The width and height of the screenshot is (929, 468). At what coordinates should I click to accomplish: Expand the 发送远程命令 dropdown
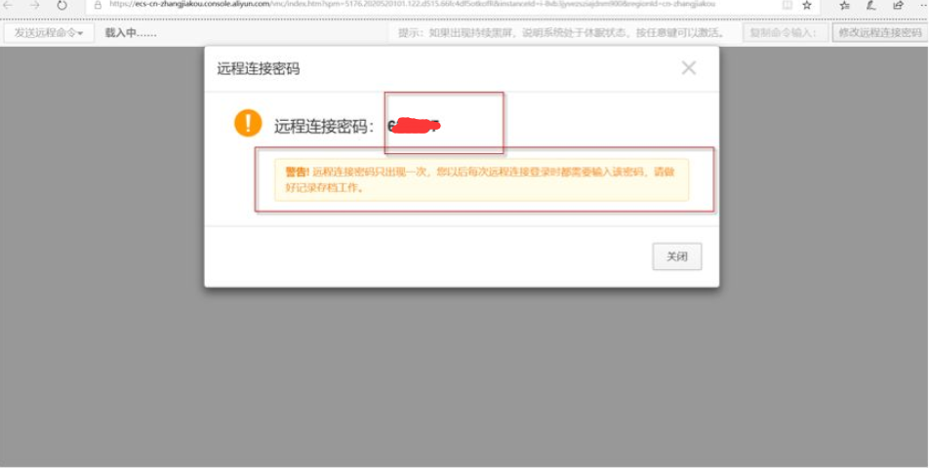49,33
